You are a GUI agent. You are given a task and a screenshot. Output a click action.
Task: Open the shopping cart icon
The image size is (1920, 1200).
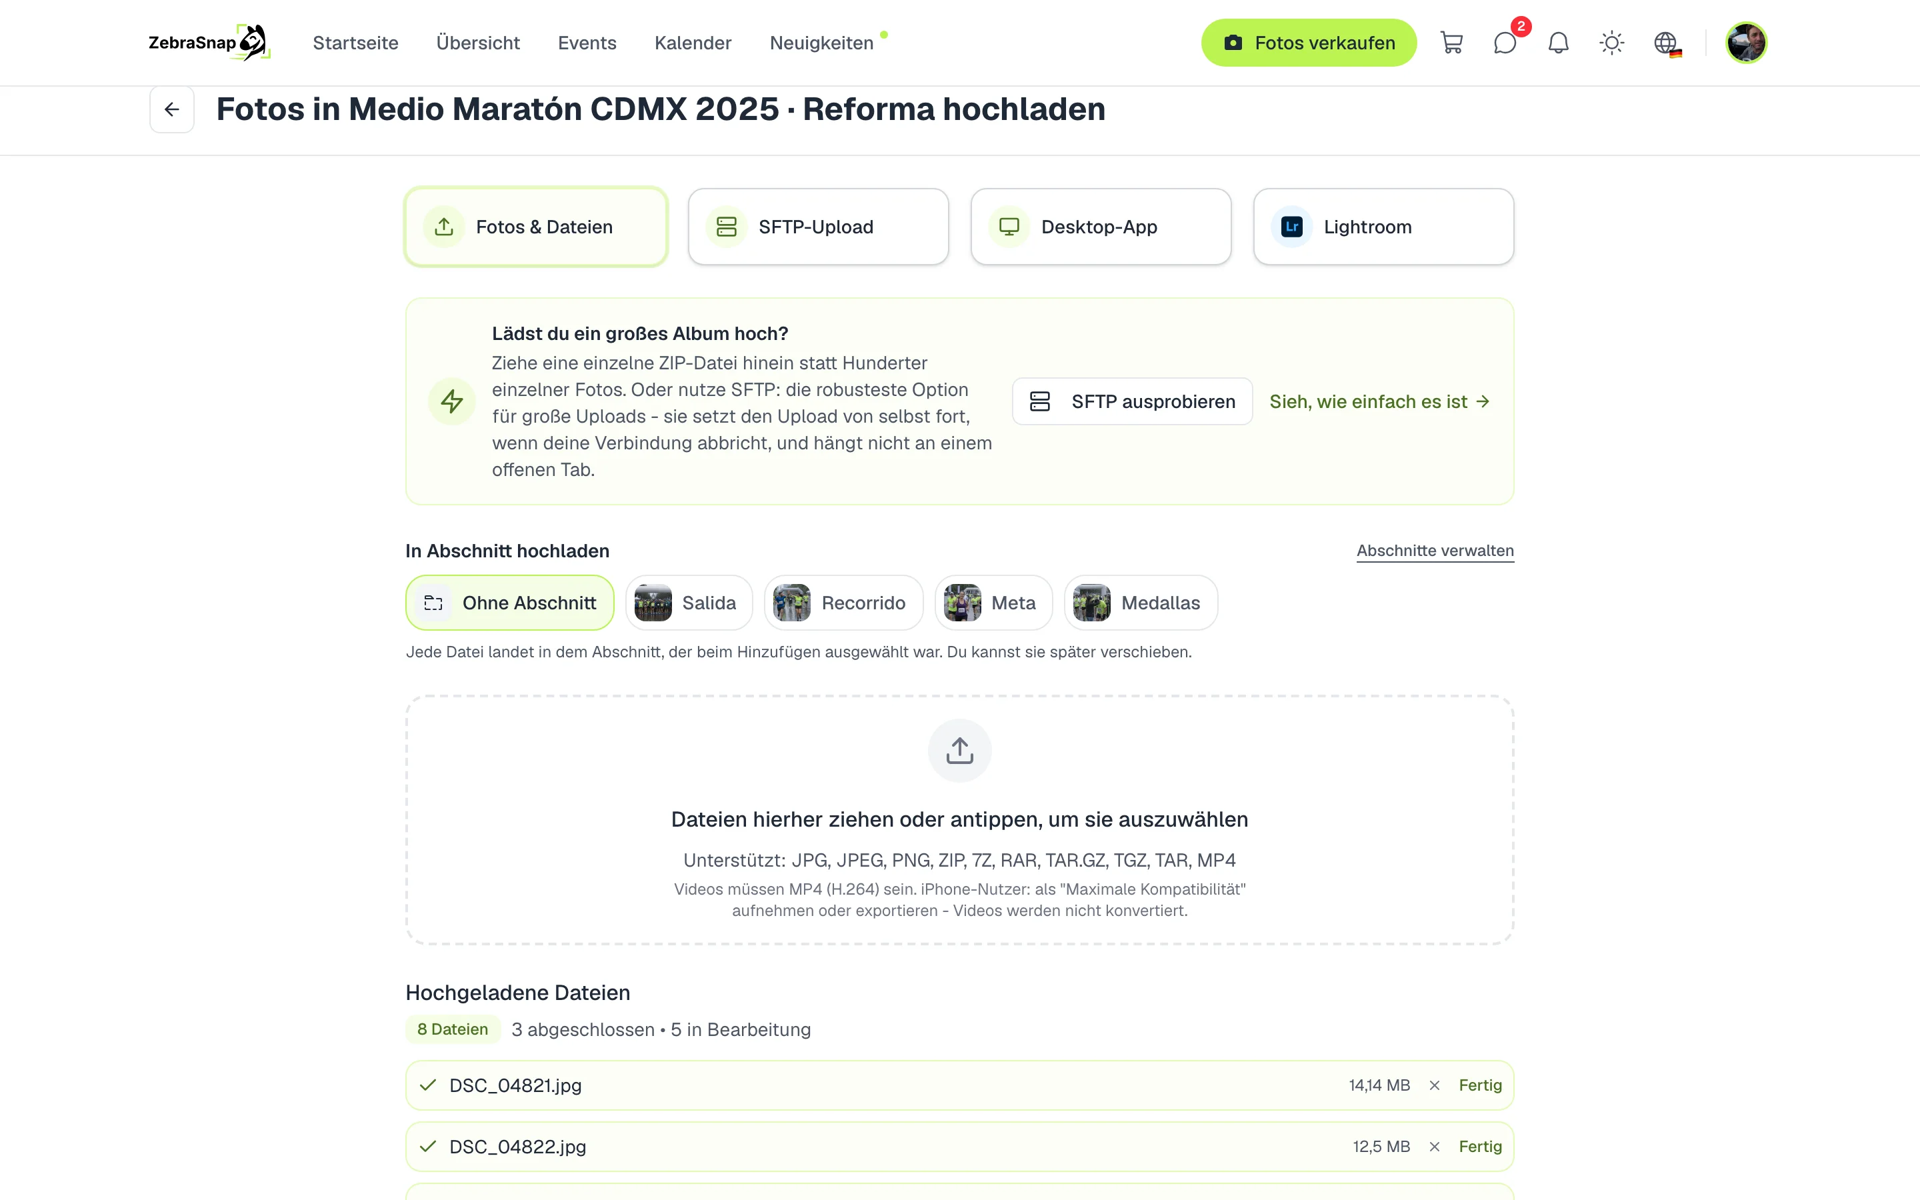(x=1451, y=43)
